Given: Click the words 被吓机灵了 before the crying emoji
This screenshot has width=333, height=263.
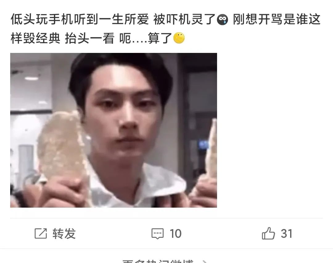Looking at the screenshot, I should tap(184, 19).
